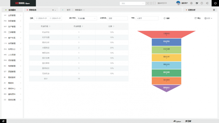Open the 打印 print dropdown

(x=208, y=18)
